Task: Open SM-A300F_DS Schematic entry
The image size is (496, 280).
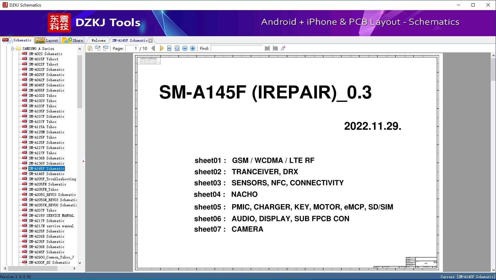Action: point(49,262)
